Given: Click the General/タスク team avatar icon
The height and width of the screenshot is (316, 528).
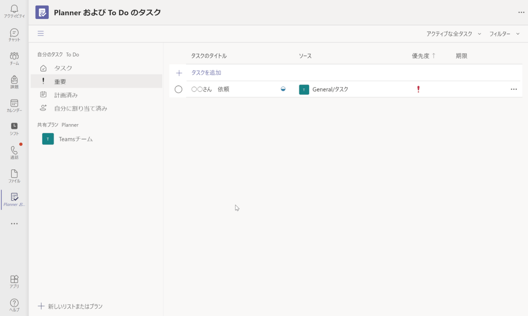Looking at the screenshot, I should click(x=304, y=90).
